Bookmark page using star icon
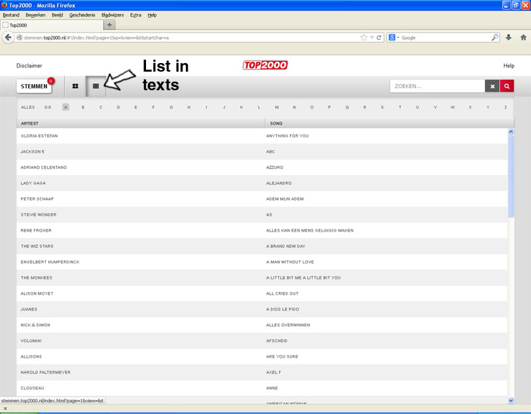The image size is (531, 414). (363, 38)
